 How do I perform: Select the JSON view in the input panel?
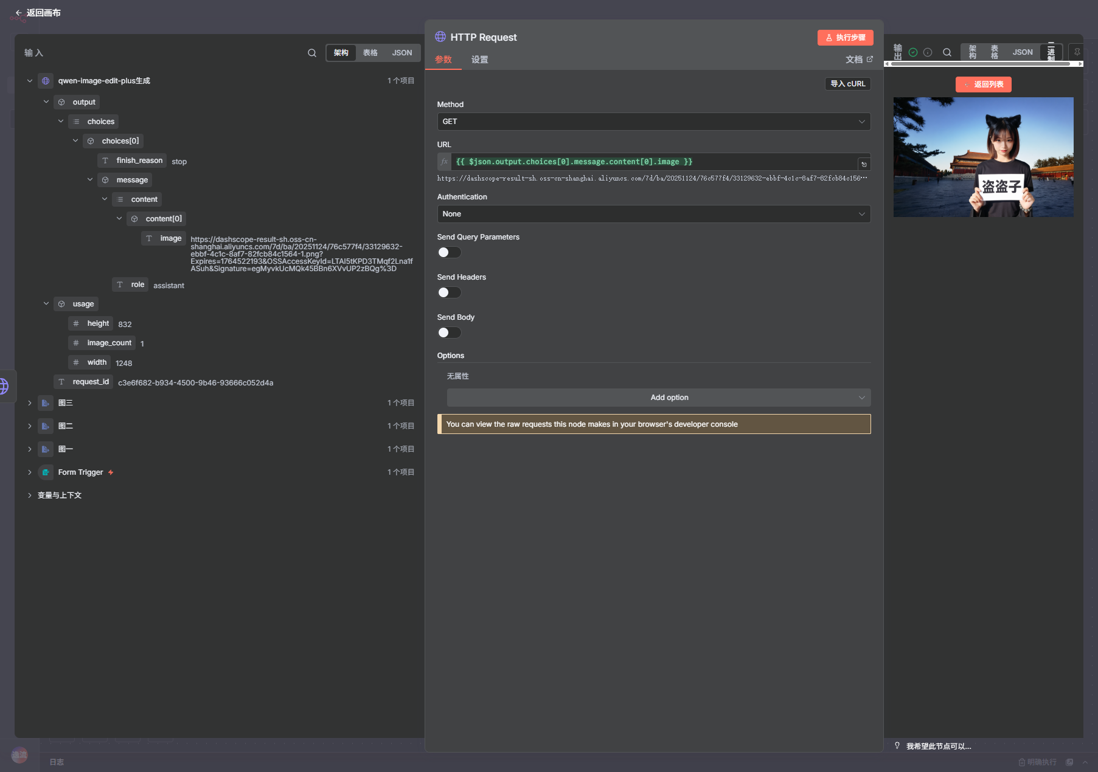tap(401, 53)
